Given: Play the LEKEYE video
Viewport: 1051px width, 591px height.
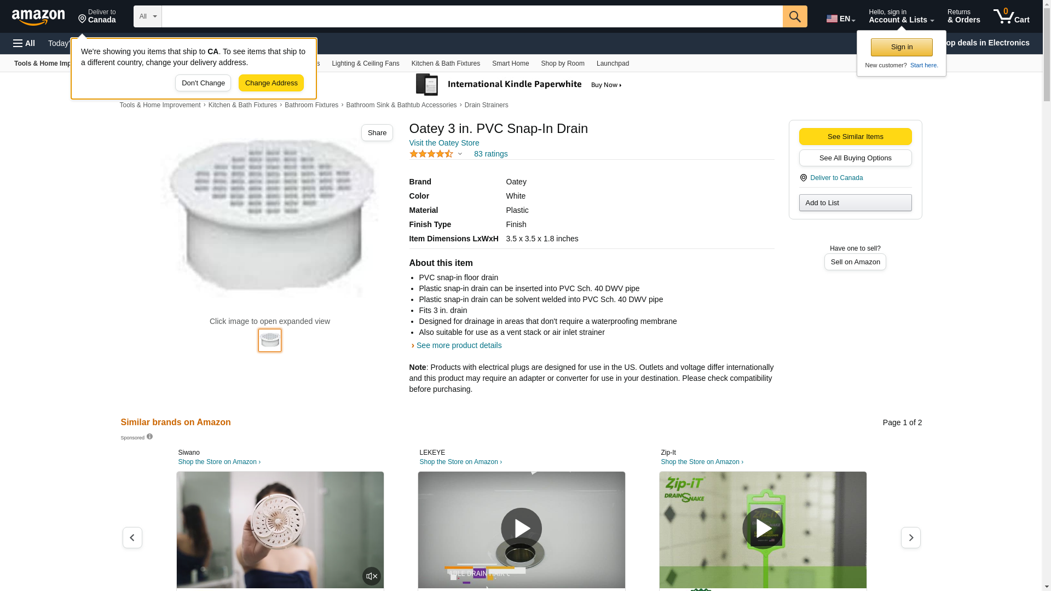Looking at the screenshot, I should coord(521,528).
